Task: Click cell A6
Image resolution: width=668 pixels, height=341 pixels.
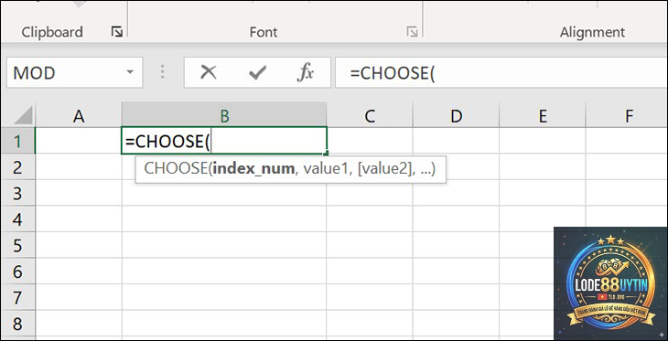Action: tap(79, 272)
